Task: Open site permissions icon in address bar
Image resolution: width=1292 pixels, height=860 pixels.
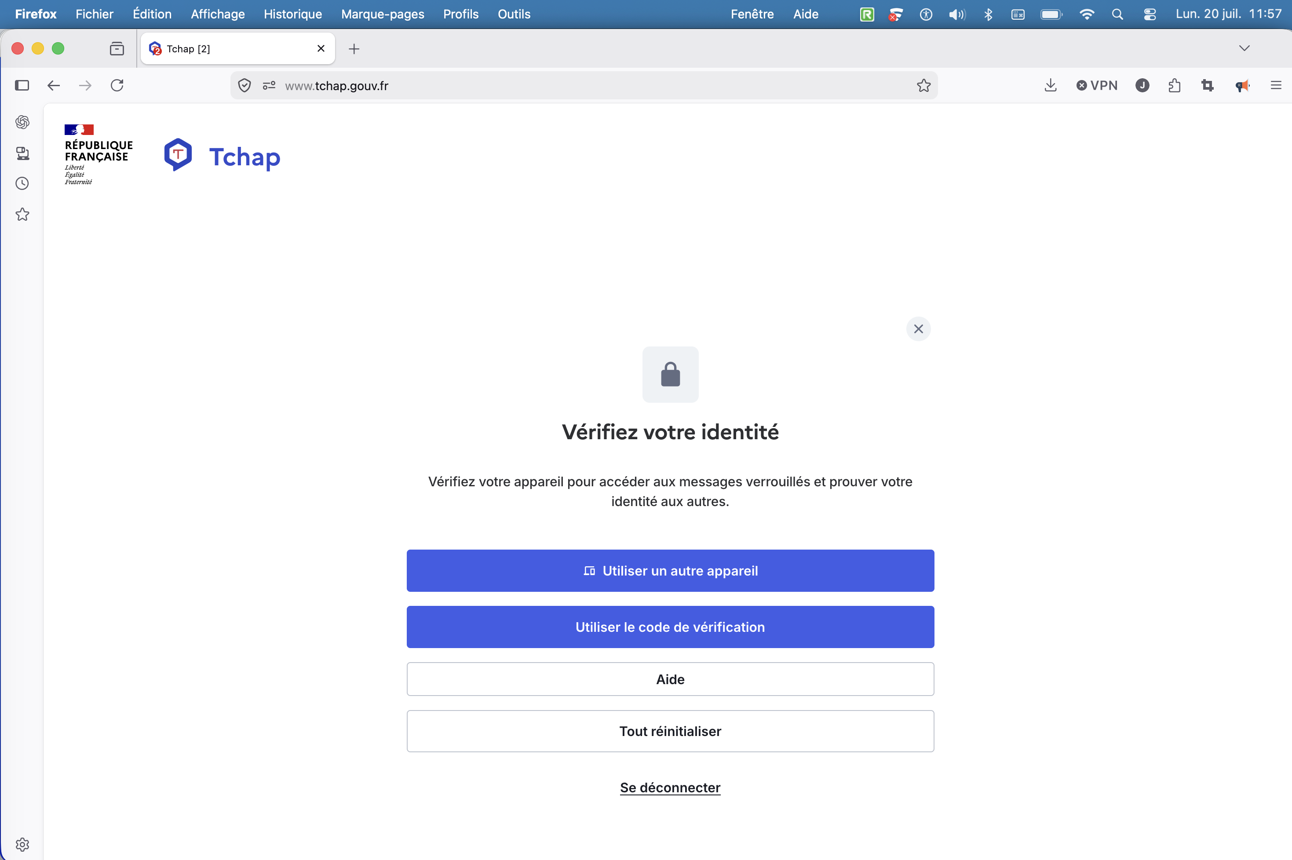Action: 269,86
